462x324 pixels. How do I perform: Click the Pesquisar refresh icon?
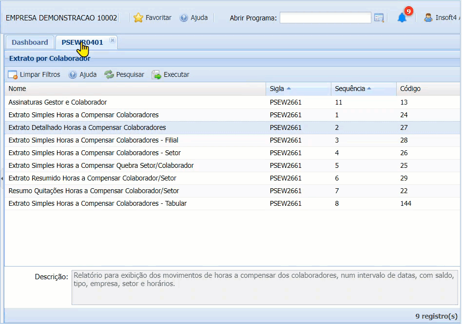coord(109,75)
